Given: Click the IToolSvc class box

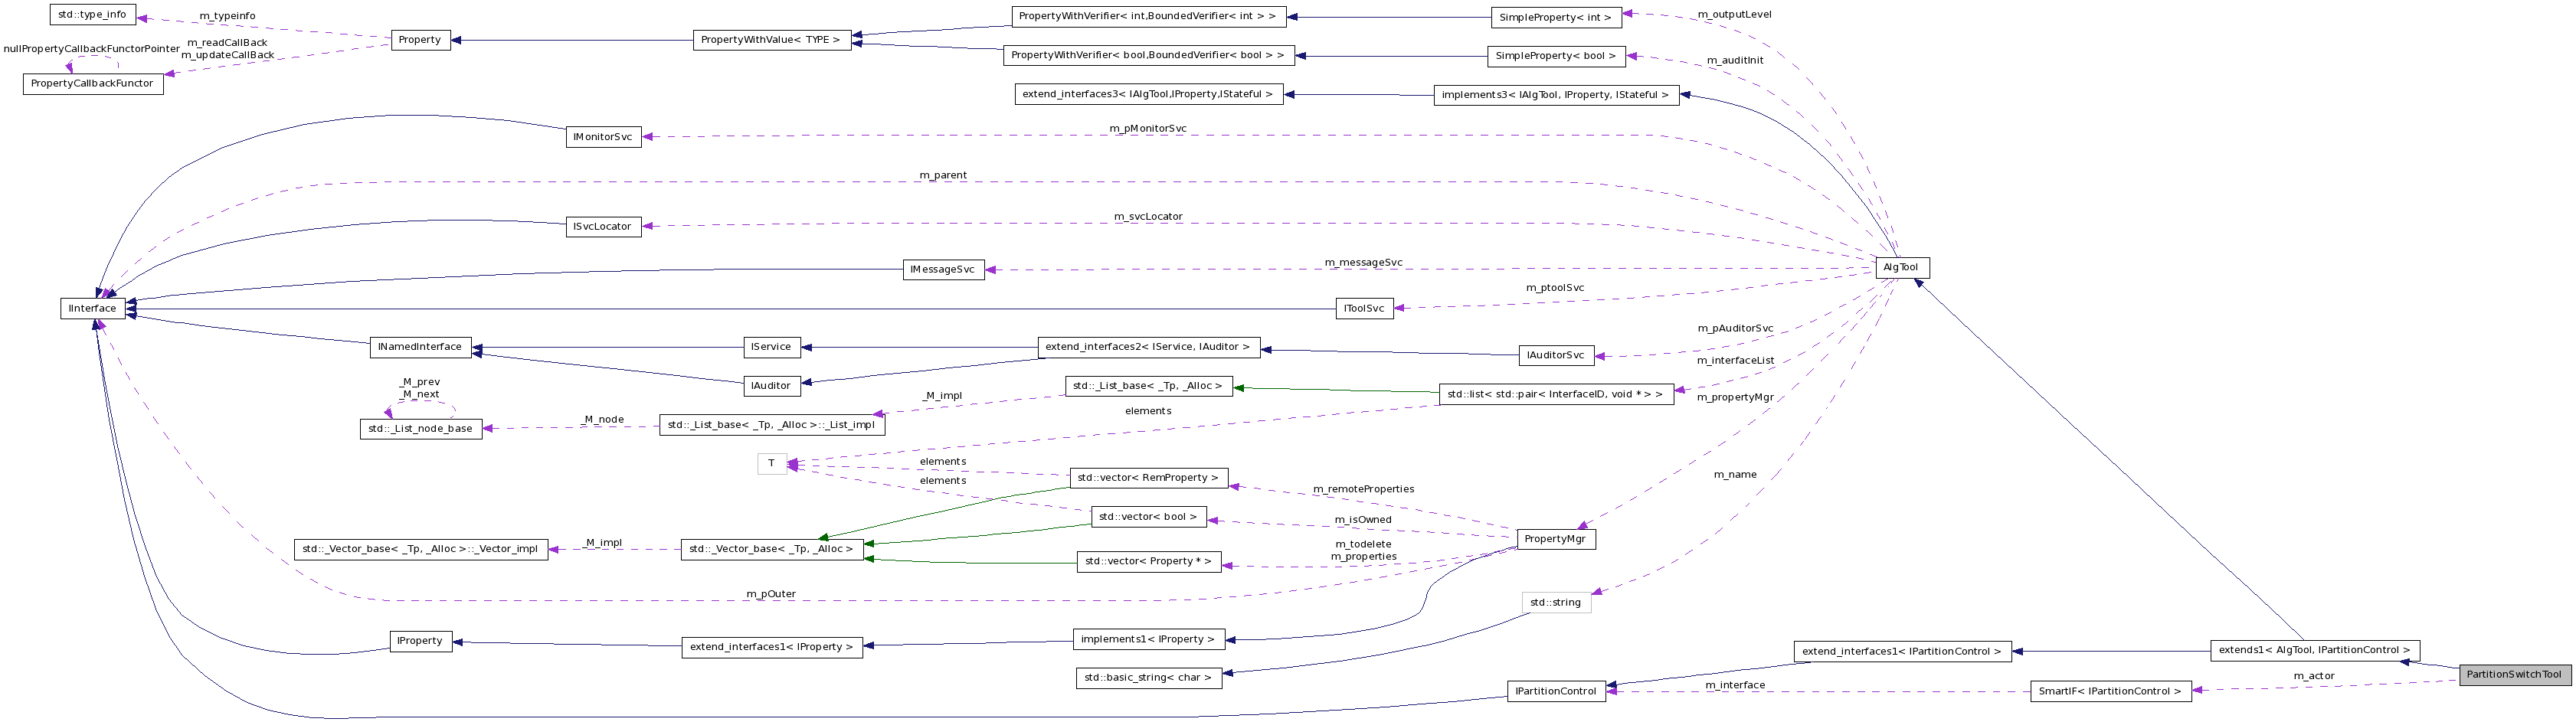Looking at the screenshot, I should tap(1364, 308).
